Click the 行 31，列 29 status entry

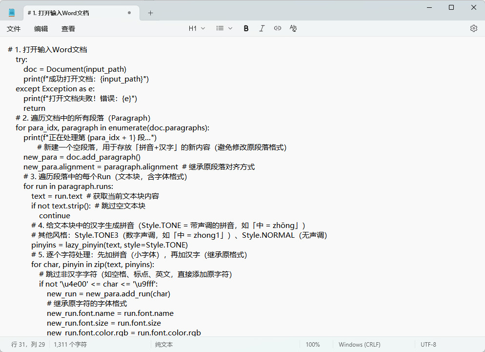[28, 345]
